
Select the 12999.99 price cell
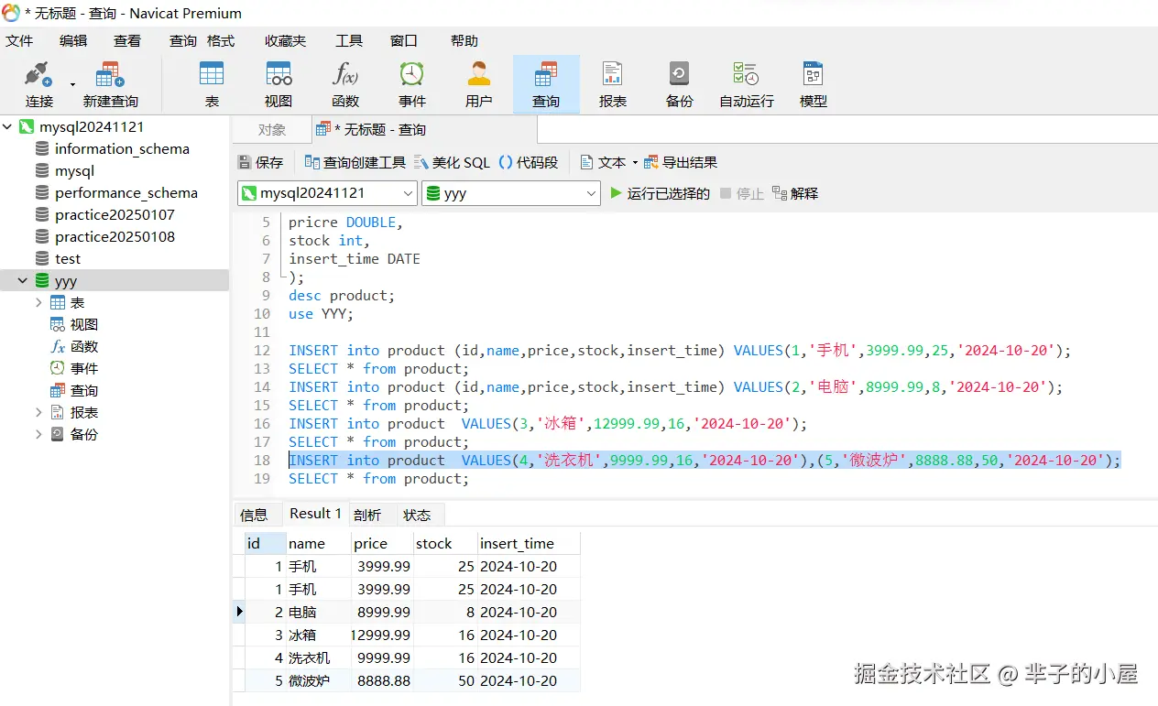click(382, 635)
